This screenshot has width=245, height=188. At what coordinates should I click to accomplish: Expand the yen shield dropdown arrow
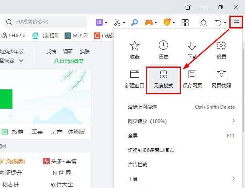click(x=174, y=22)
